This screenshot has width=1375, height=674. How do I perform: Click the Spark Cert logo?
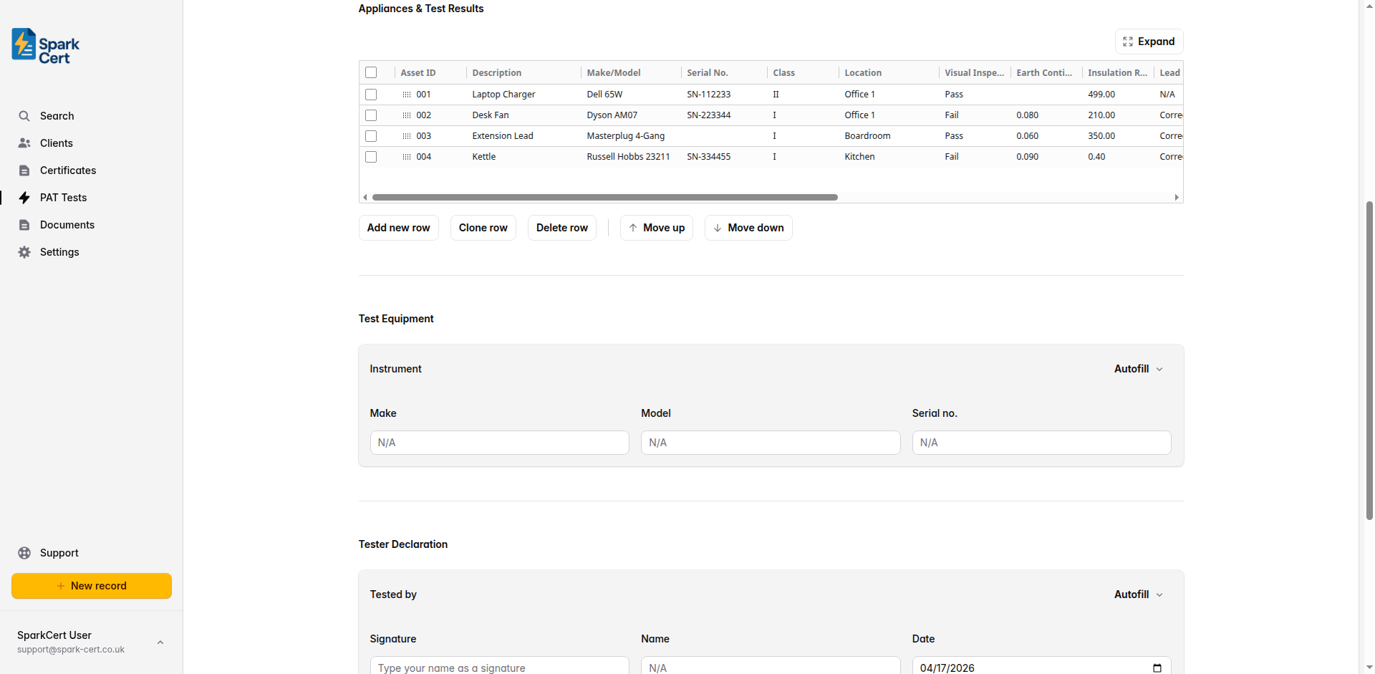coord(46,47)
